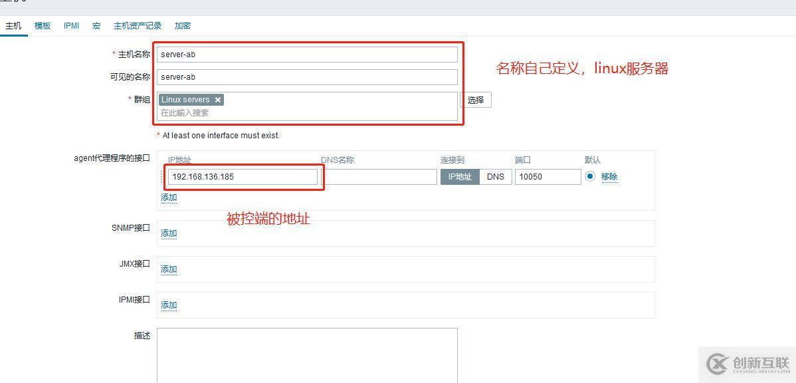The width and height of the screenshot is (796, 383).
Task: Add a JMX接口 using 添加
Action: 168,269
